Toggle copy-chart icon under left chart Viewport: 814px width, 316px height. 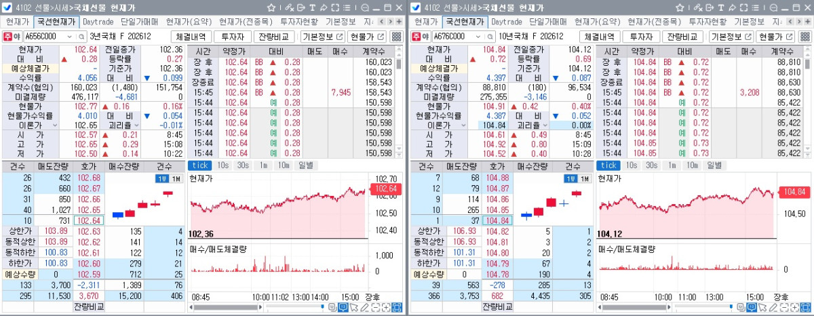[x=332, y=308]
